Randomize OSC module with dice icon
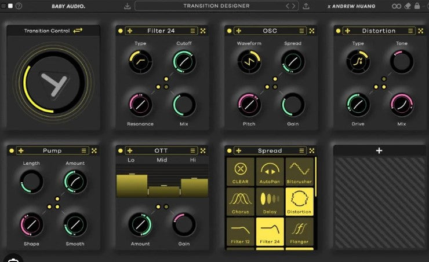Screen dimensions: 429x262 (312, 31)
